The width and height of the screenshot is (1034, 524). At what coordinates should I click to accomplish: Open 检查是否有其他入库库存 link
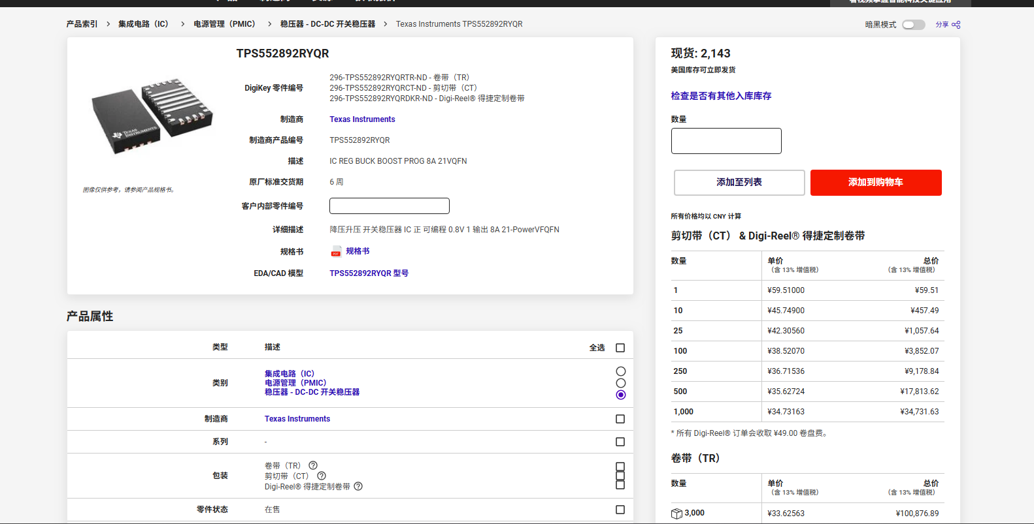tap(721, 96)
